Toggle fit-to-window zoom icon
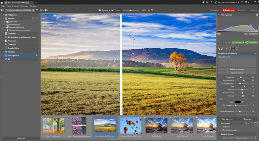The width and height of the screenshot is (259, 141). point(152,10)
